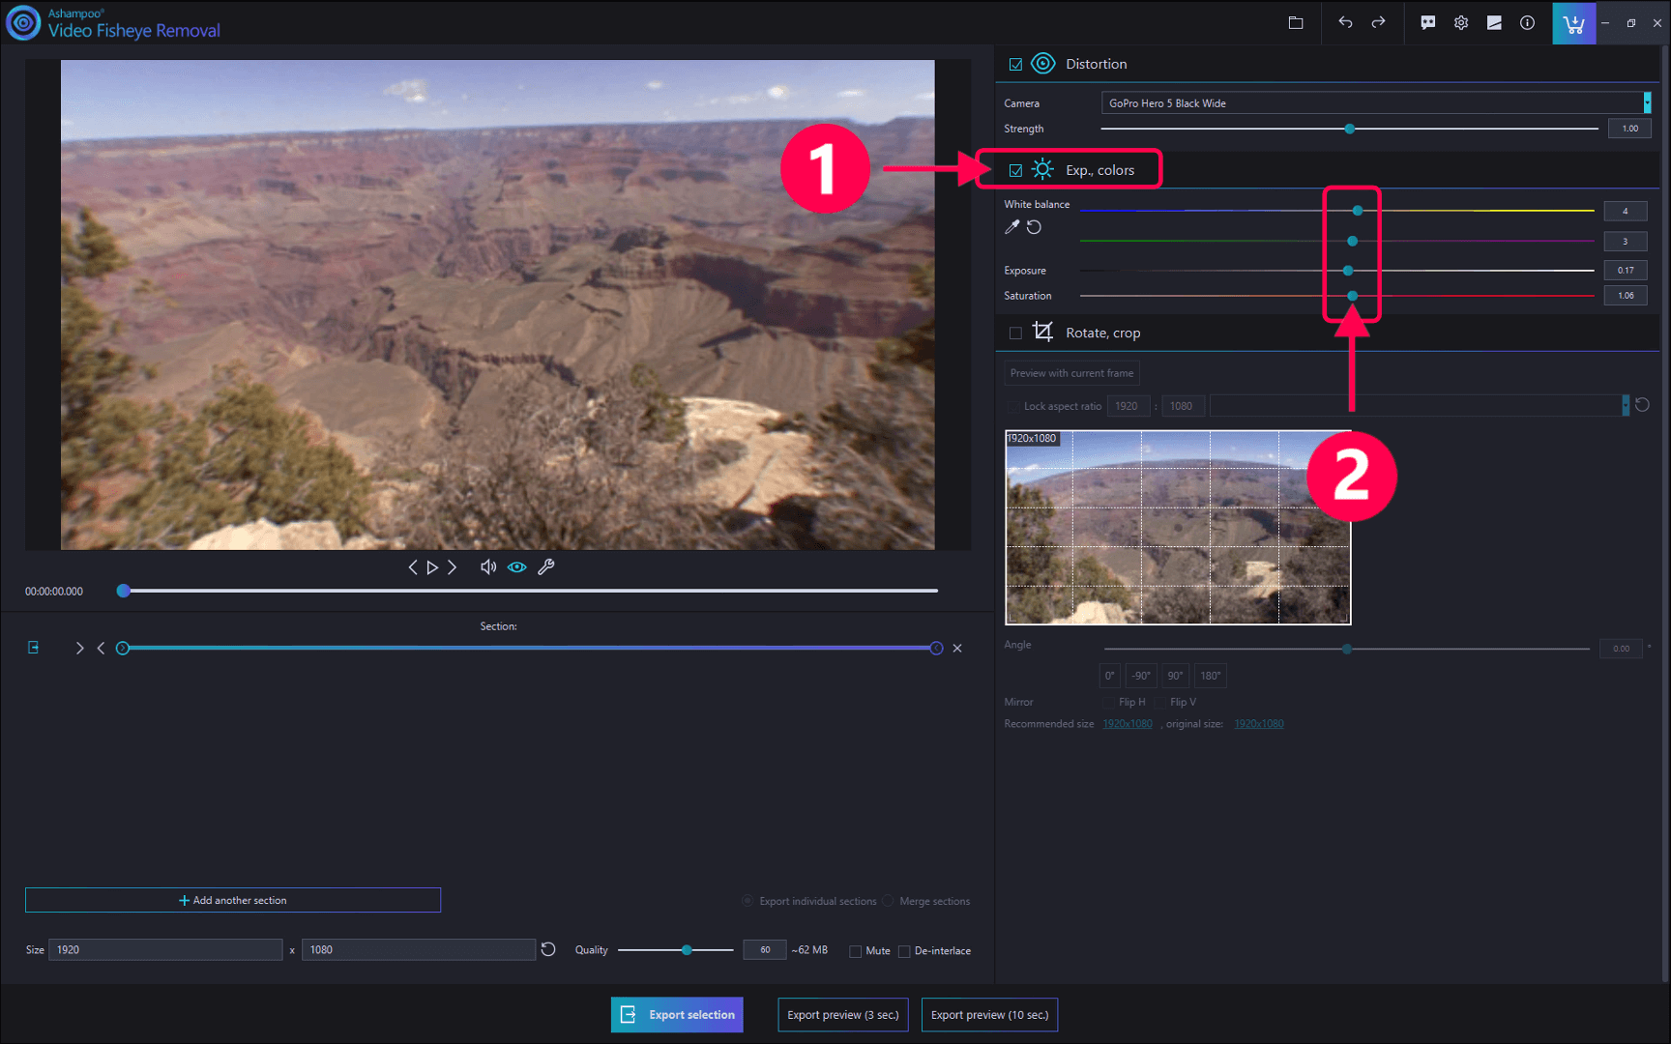Toggle the Flip H checkbox
This screenshot has height=1044, width=1671.
click(x=1108, y=702)
